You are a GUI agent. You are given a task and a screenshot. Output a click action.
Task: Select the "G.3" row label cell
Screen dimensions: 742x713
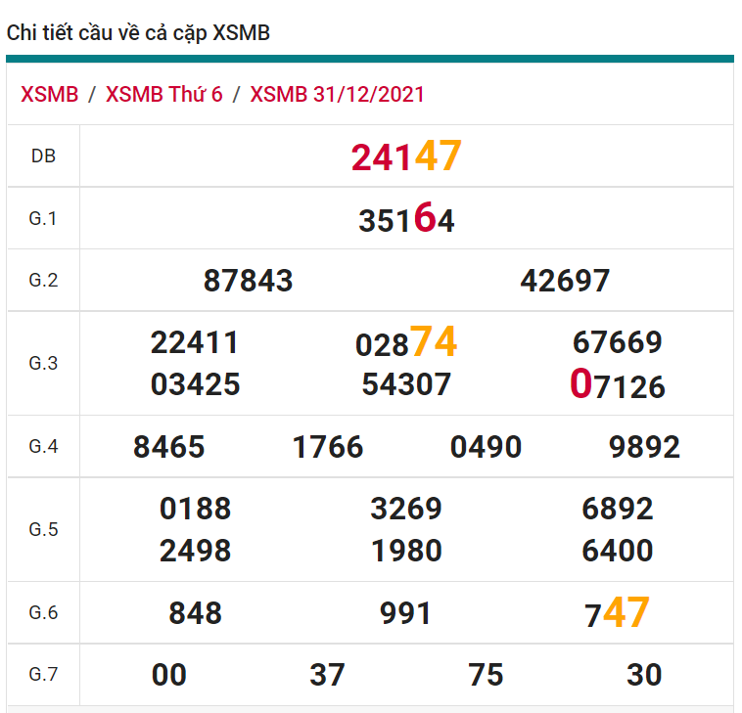[43, 364]
